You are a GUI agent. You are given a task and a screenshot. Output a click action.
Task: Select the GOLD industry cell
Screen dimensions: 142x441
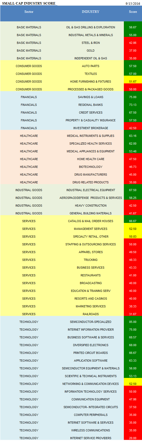pos(90,51)
